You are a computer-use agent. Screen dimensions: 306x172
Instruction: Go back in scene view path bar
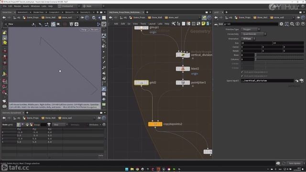coord(4,18)
